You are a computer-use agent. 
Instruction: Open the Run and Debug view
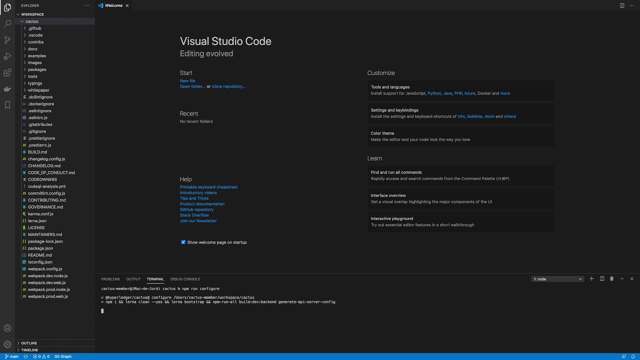tap(7, 56)
